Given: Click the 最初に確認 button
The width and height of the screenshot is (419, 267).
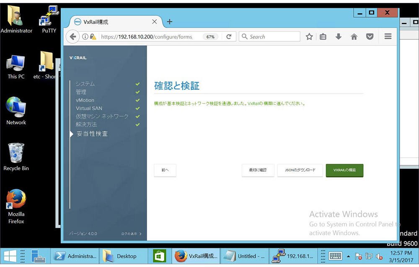Looking at the screenshot, I should pos(258,170).
